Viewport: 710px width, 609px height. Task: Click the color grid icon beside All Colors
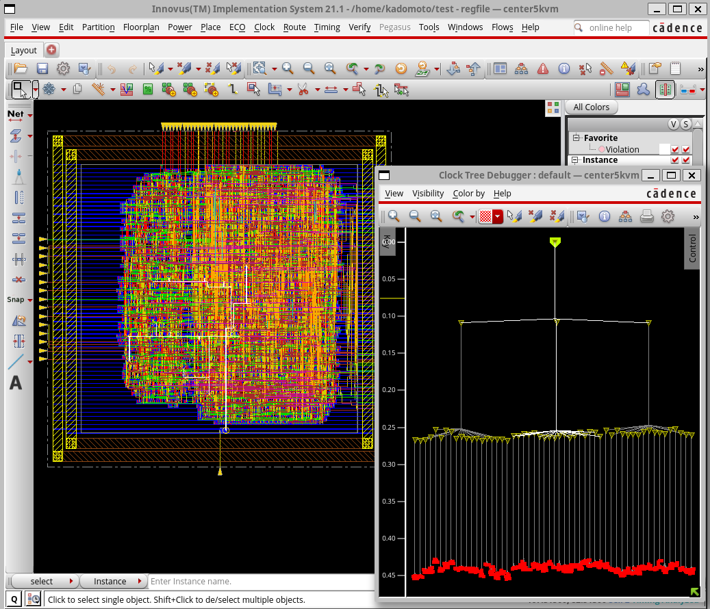pos(553,107)
